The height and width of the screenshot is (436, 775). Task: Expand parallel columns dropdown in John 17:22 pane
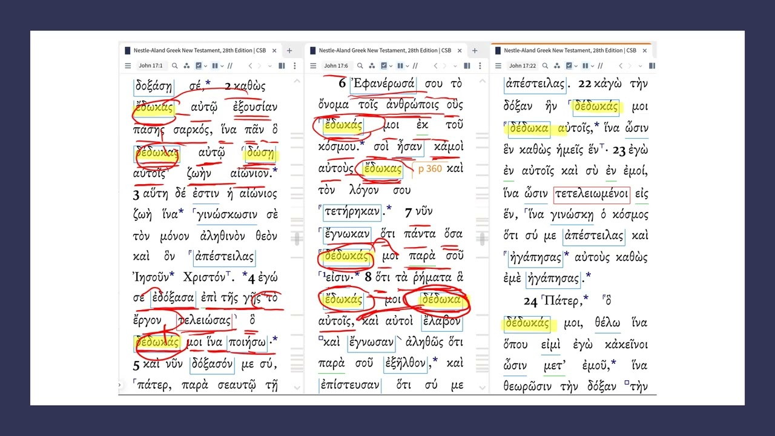(x=593, y=66)
